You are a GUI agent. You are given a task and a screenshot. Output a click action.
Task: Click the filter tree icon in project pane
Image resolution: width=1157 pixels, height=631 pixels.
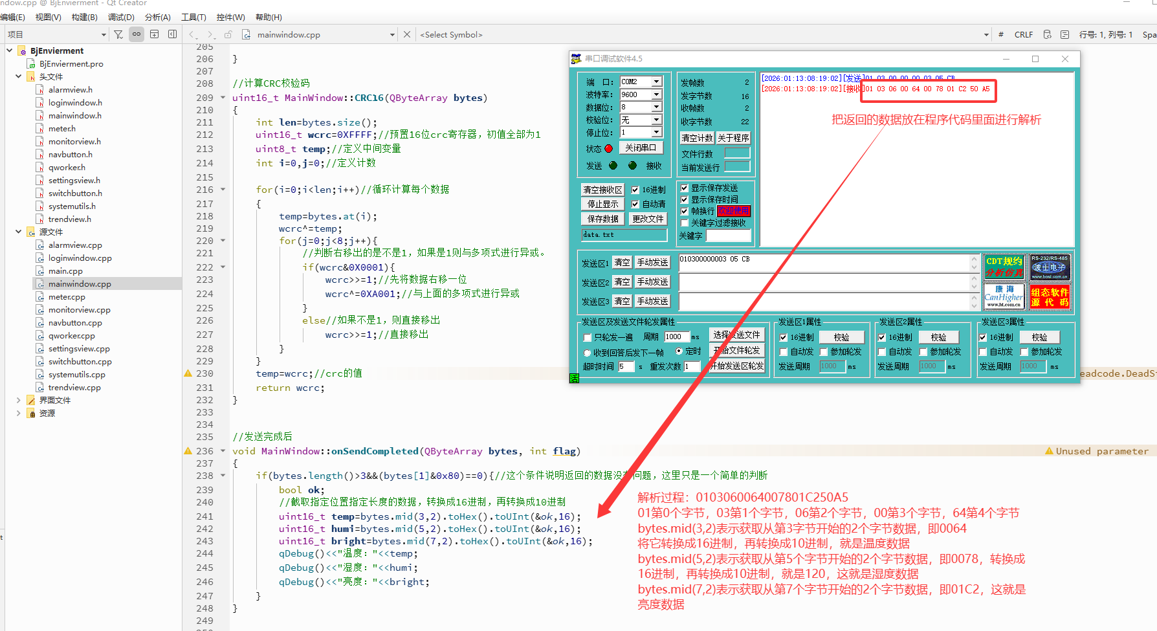tap(118, 34)
